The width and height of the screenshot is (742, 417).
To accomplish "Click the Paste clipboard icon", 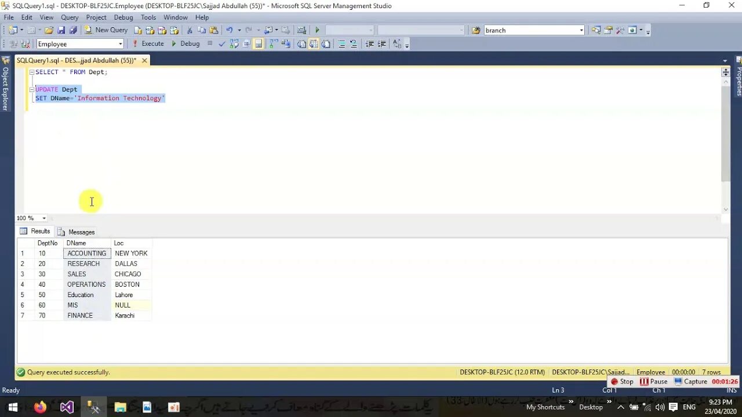I will tap(214, 30).
